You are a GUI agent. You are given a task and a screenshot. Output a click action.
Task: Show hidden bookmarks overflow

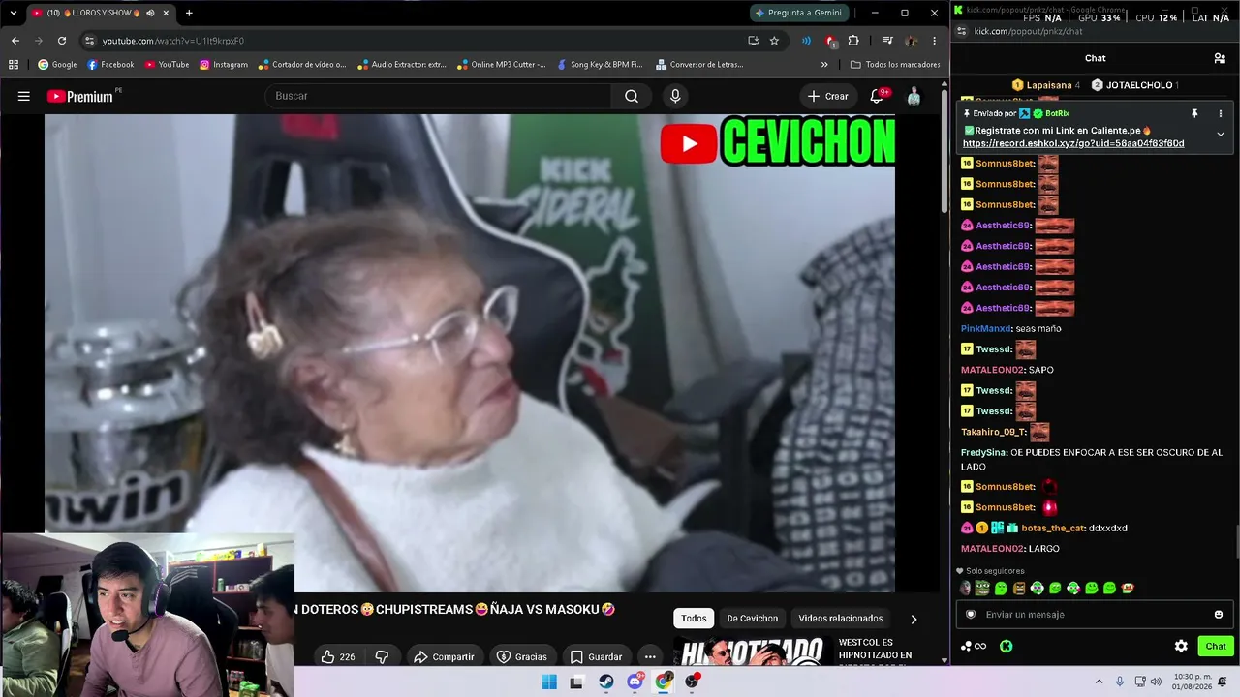824,65
